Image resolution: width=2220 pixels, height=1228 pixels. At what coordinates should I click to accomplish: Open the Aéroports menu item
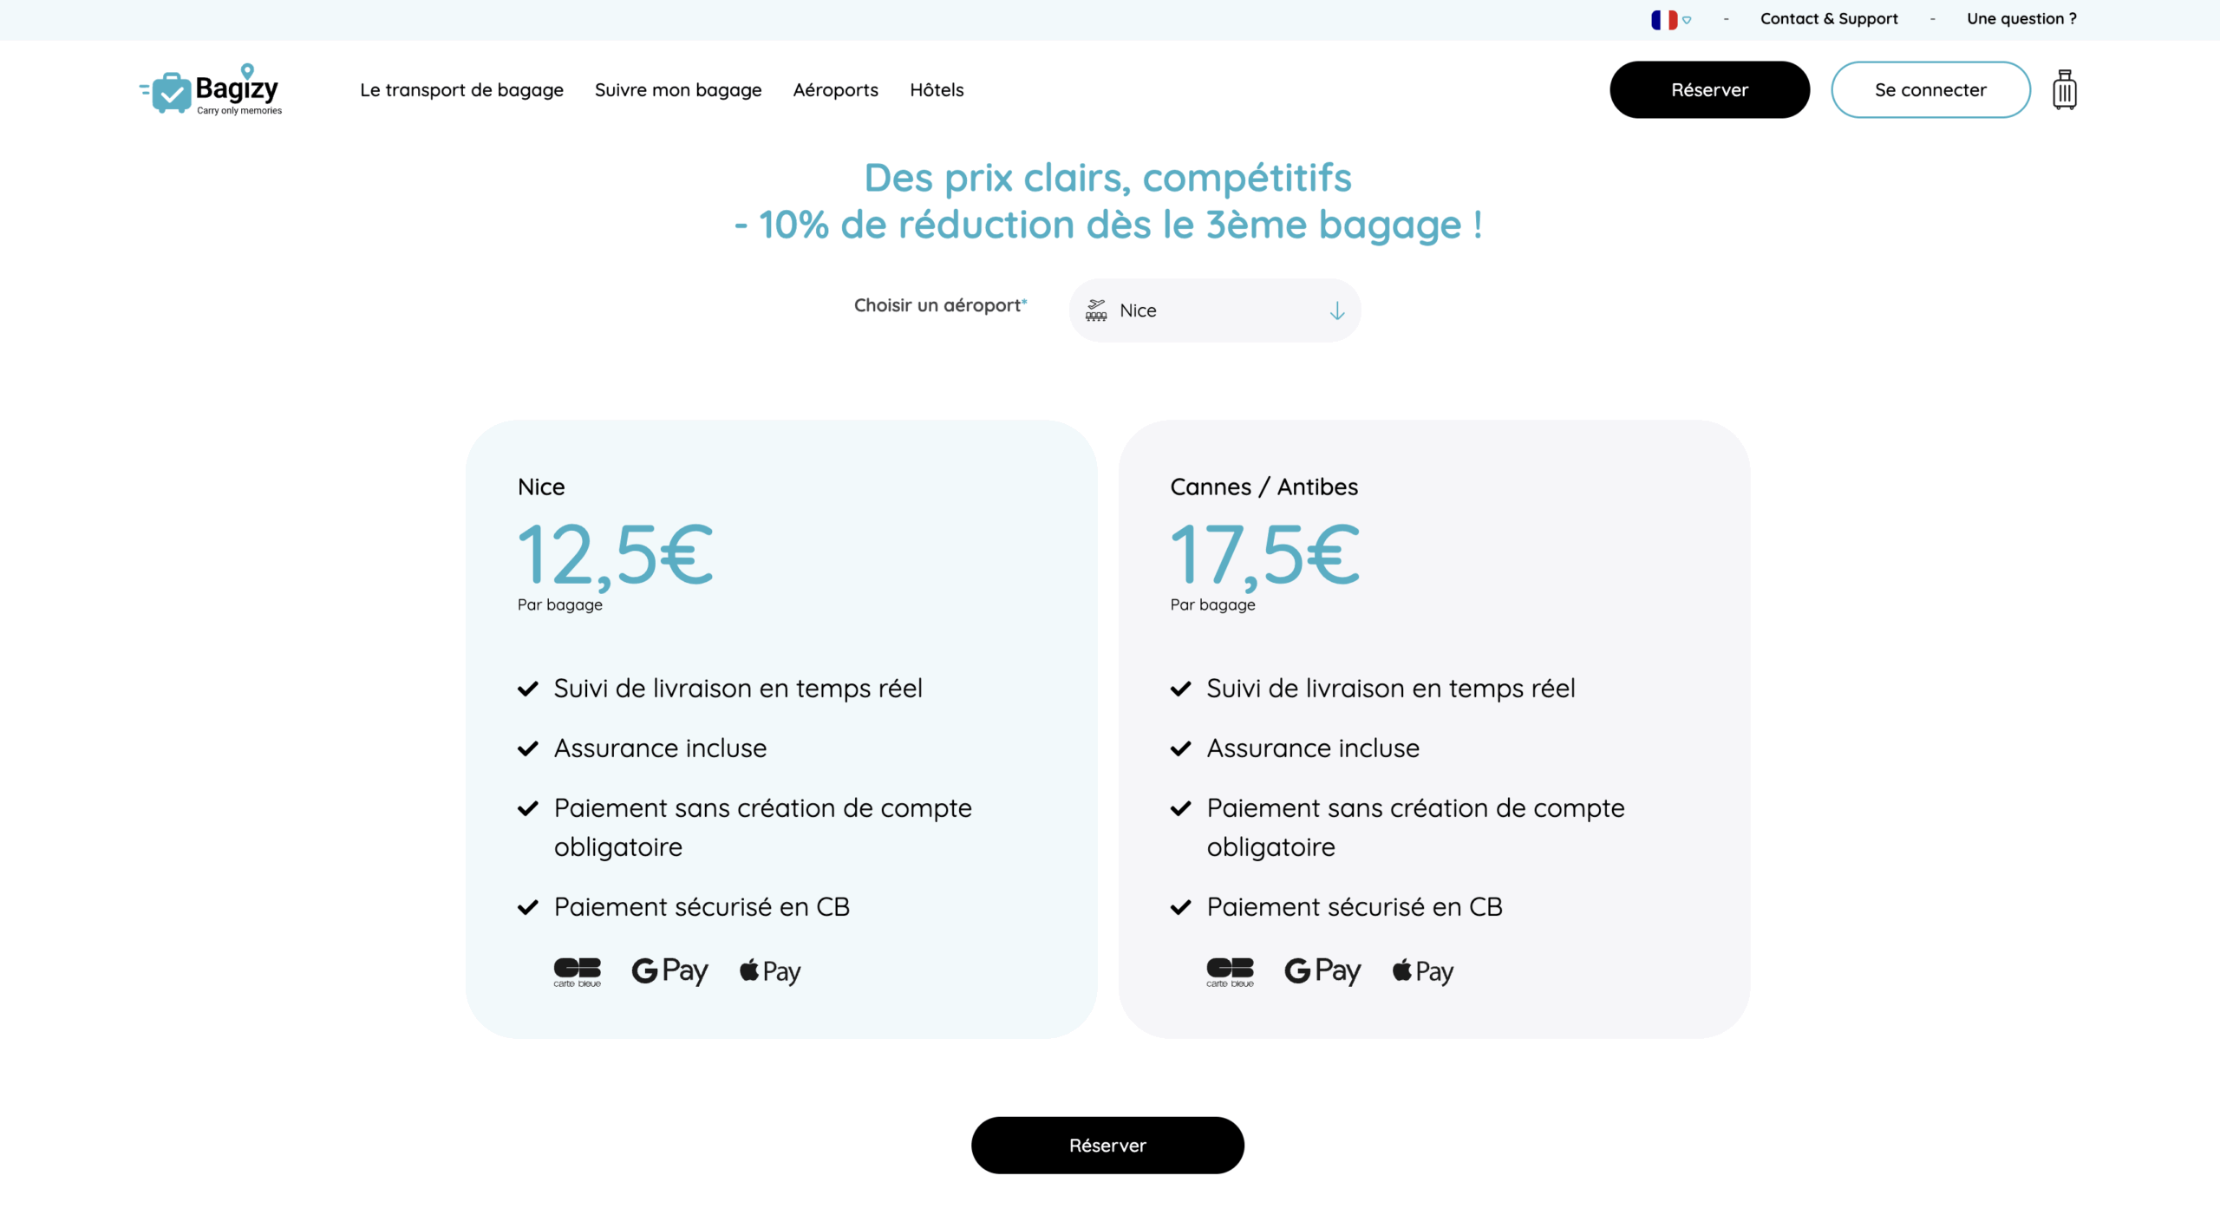point(835,89)
